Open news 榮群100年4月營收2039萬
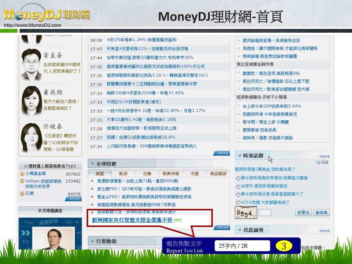 tap(145, 93)
